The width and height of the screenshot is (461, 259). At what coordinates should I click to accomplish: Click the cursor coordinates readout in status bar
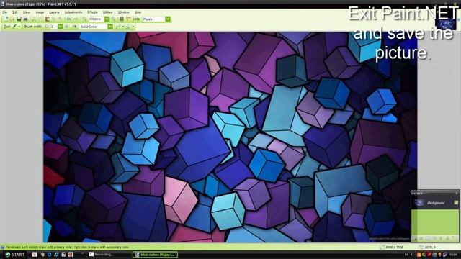[x=430, y=247]
